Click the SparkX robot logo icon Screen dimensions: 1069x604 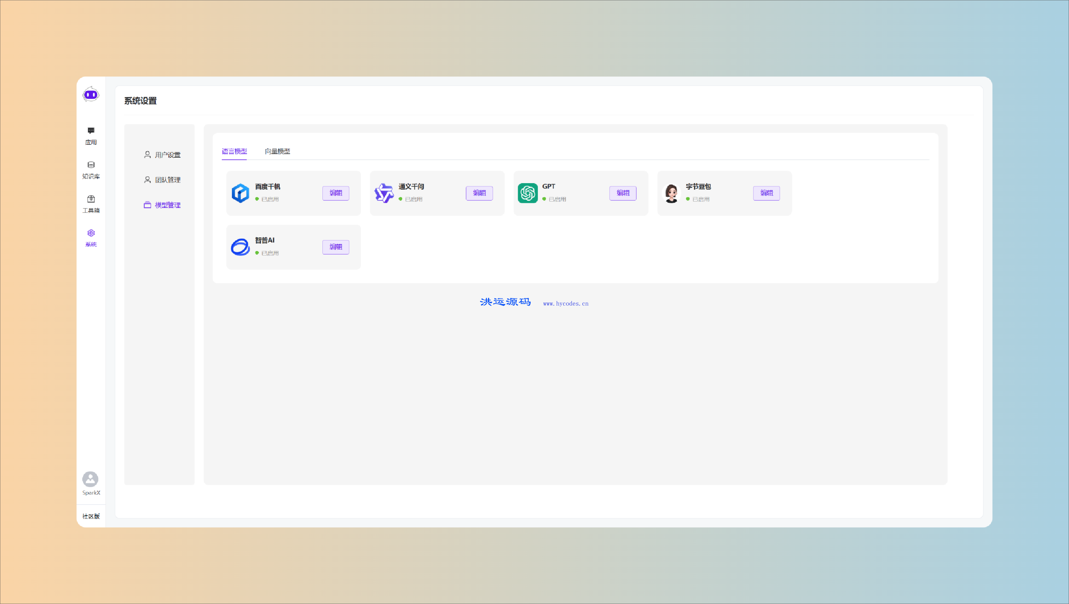pyautogui.click(x=91, y=95)
